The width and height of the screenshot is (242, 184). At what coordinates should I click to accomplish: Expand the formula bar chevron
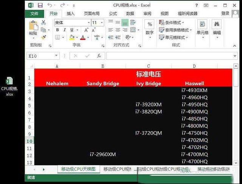(x=235, y=56)
